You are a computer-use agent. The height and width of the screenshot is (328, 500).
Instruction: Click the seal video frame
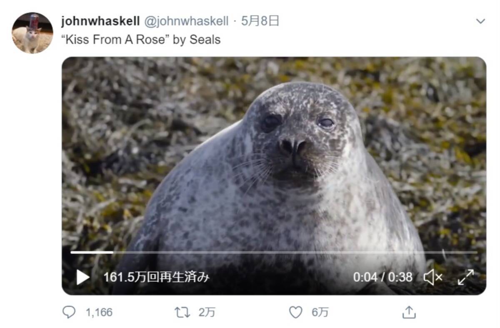[274, 176]
